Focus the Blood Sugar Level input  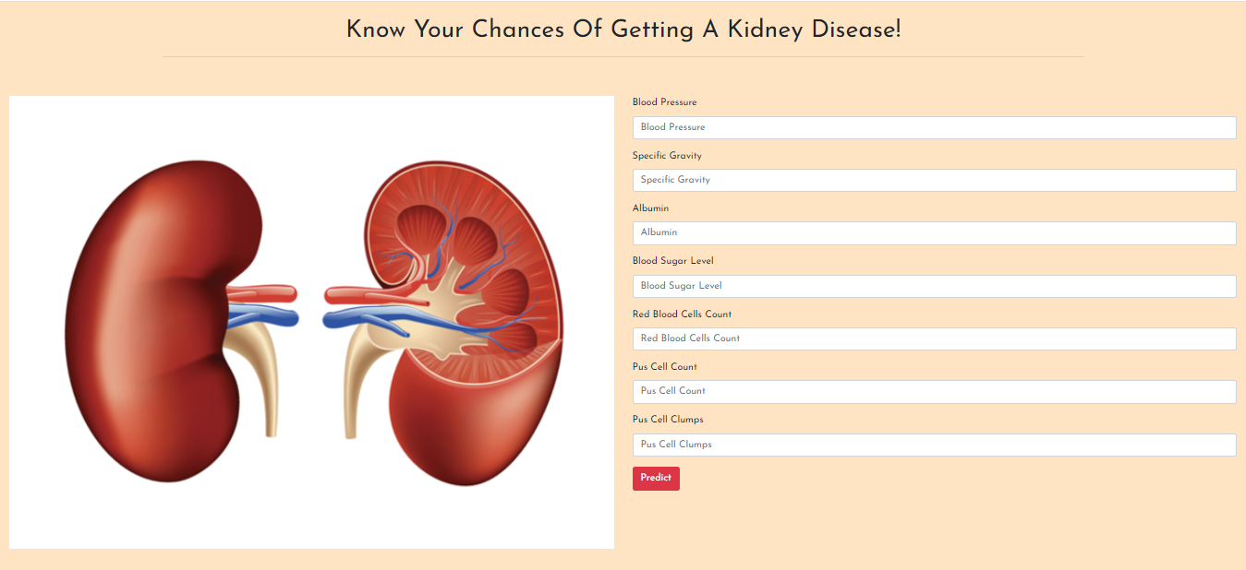tap(933, 286)
